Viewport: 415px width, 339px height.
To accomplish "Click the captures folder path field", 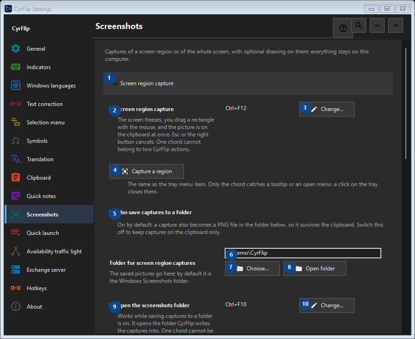I will [x=303, y=253].
